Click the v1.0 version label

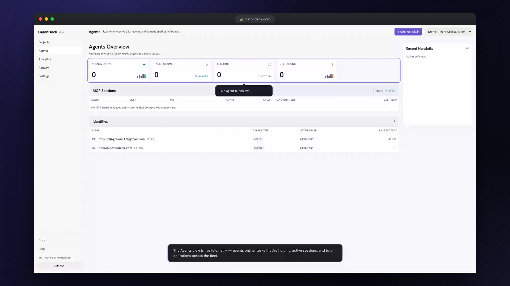click(61, 33)
